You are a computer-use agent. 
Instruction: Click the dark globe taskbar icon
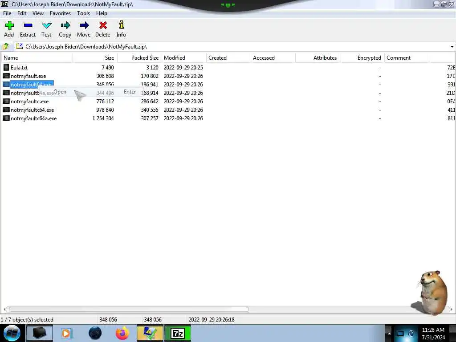click(x=95, y=333)
